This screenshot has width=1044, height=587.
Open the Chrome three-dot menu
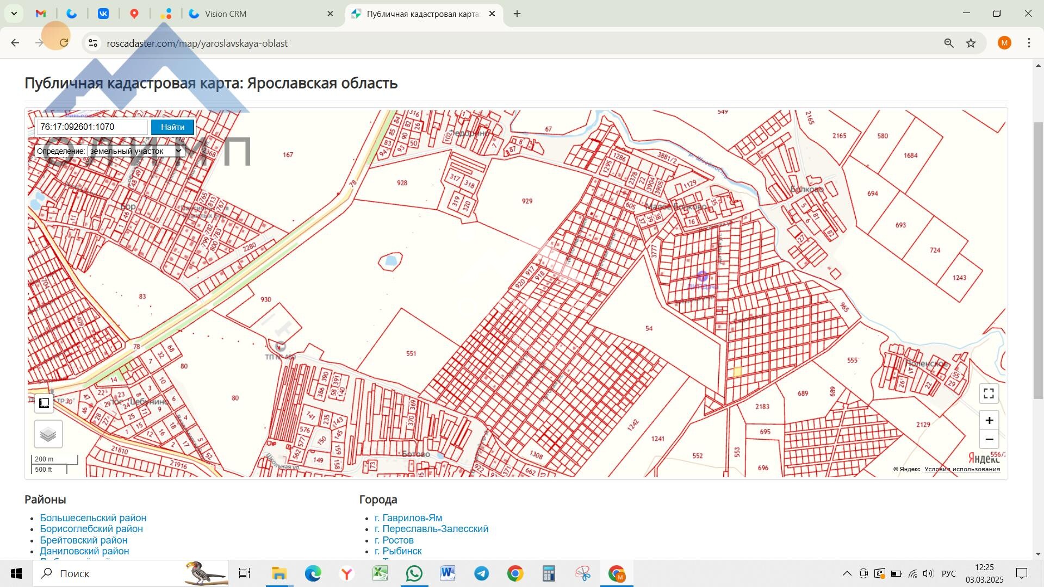pos(1029,43)
